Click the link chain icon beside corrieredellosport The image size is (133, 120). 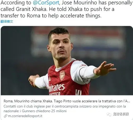5,116
